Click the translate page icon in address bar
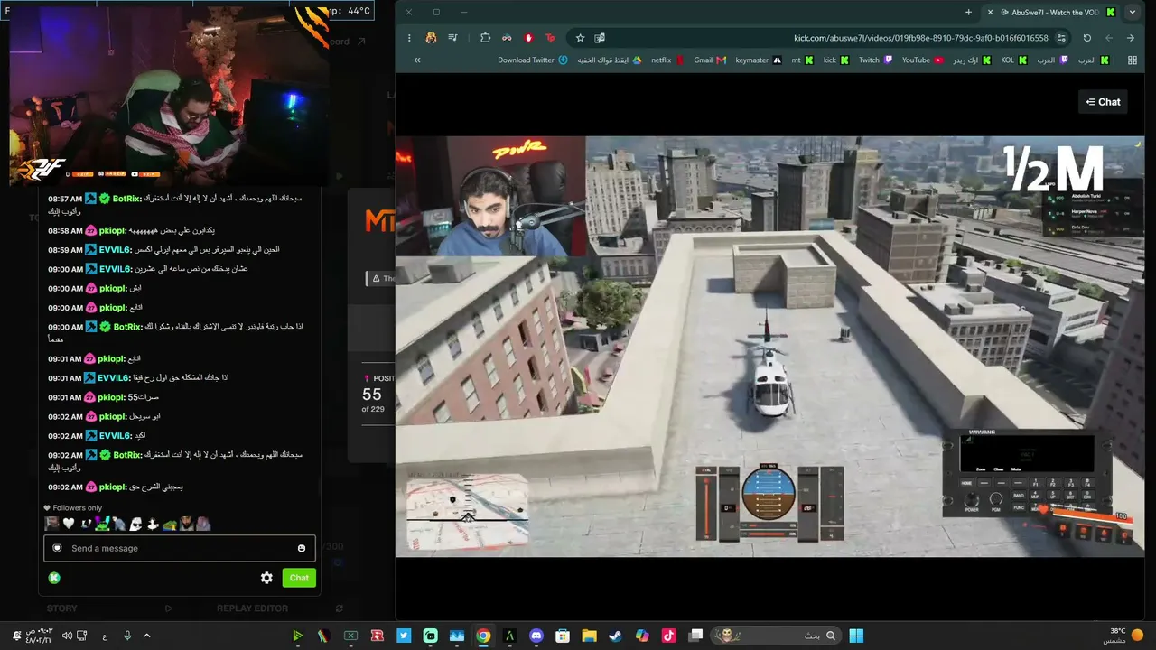Screen dimensions: 1156x650 (x=600, y=38)
